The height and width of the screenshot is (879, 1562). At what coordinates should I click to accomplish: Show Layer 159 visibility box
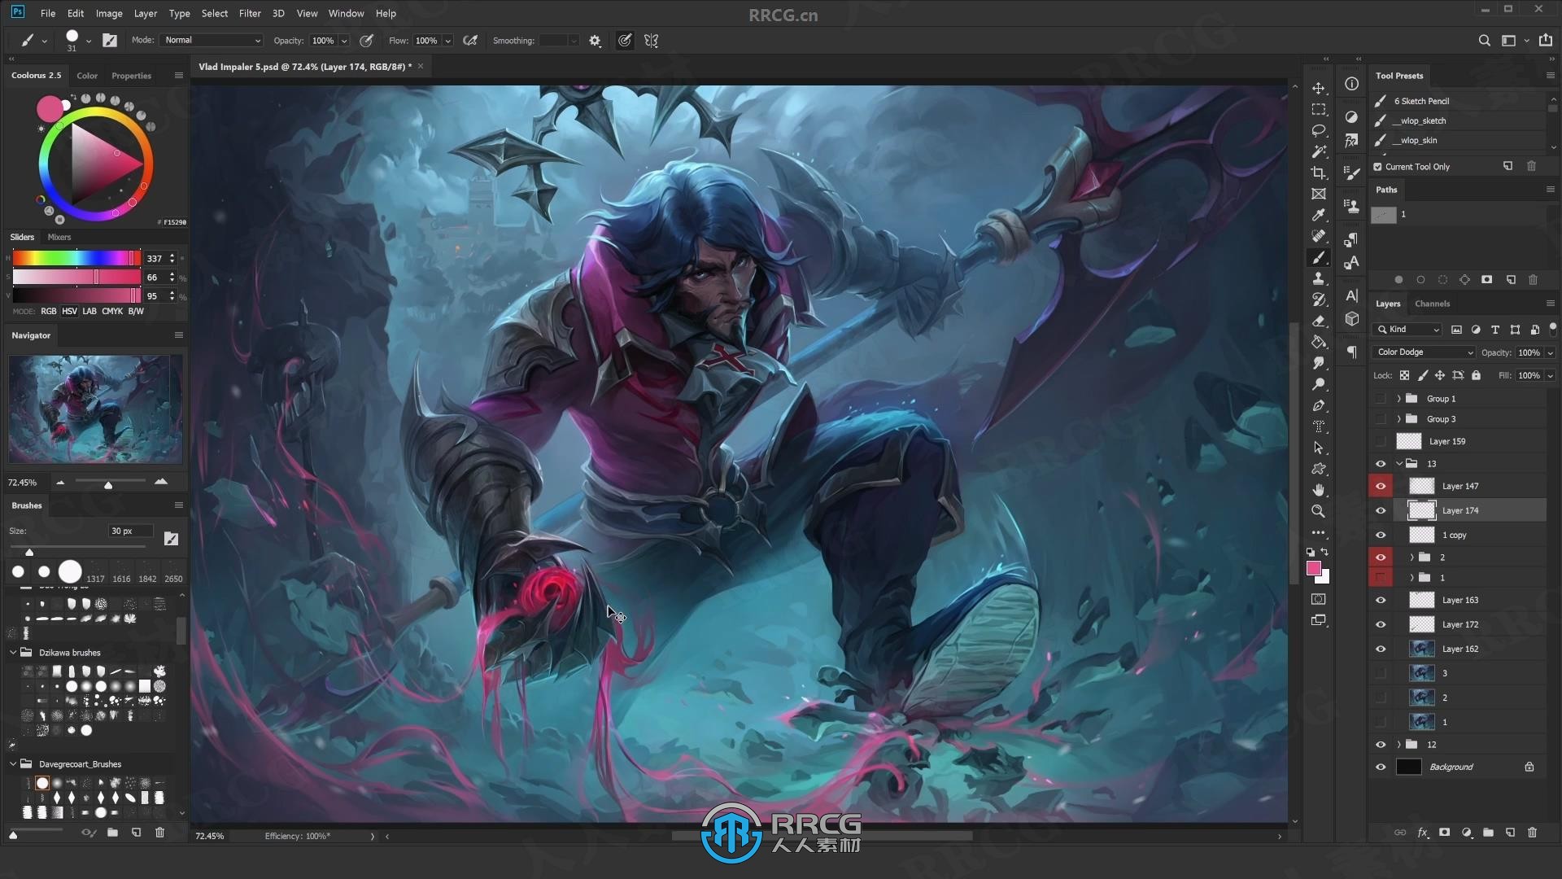click(x=1381, y=441)
